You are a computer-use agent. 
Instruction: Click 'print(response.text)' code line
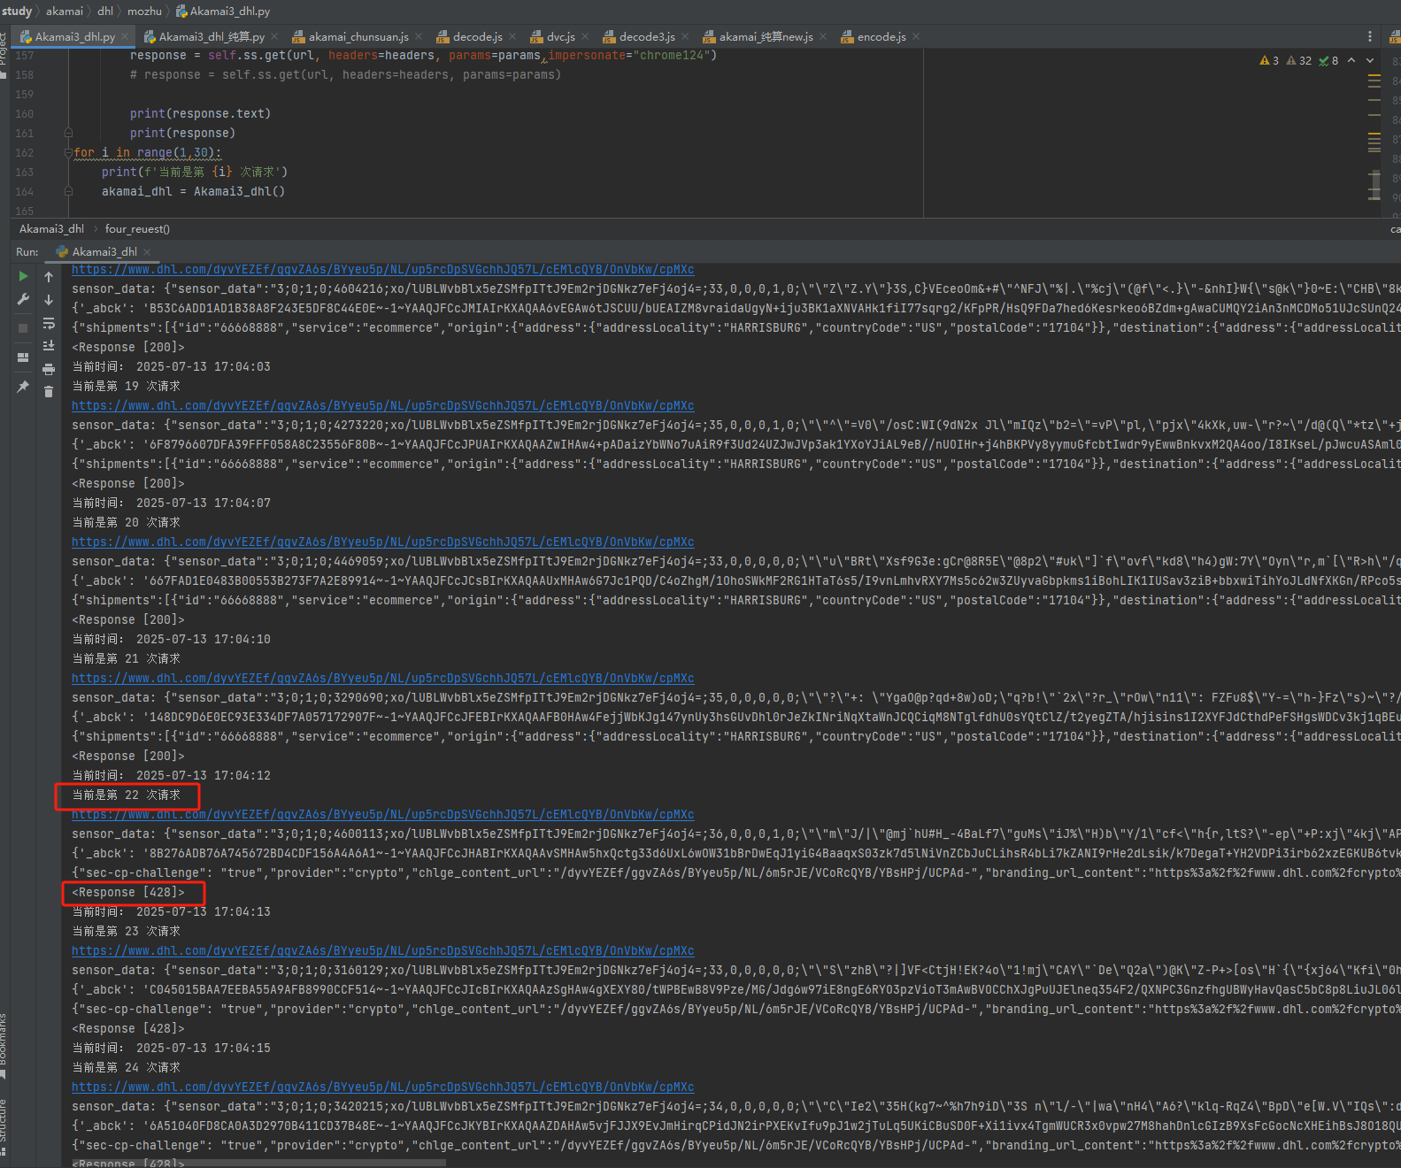click(x=200, y=113)
